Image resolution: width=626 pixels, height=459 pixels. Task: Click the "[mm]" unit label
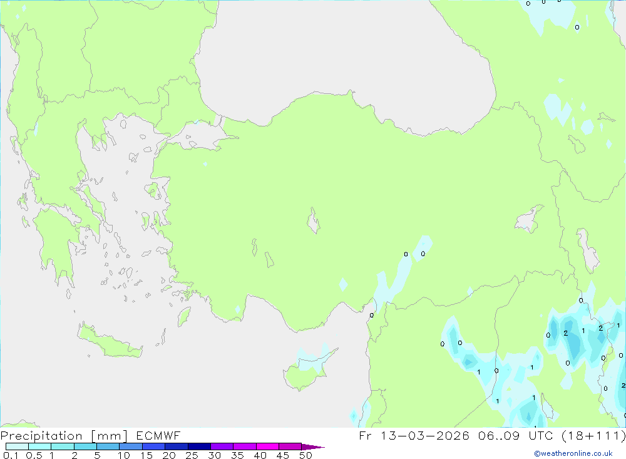pos(110,435)
